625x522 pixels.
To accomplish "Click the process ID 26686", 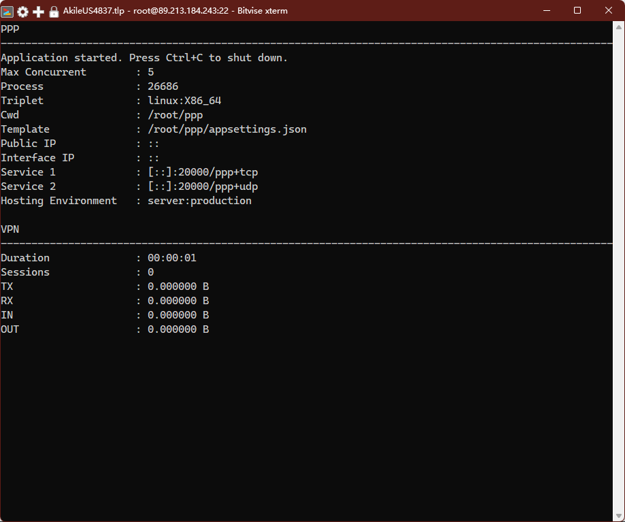I will click(x=163, y=86).
